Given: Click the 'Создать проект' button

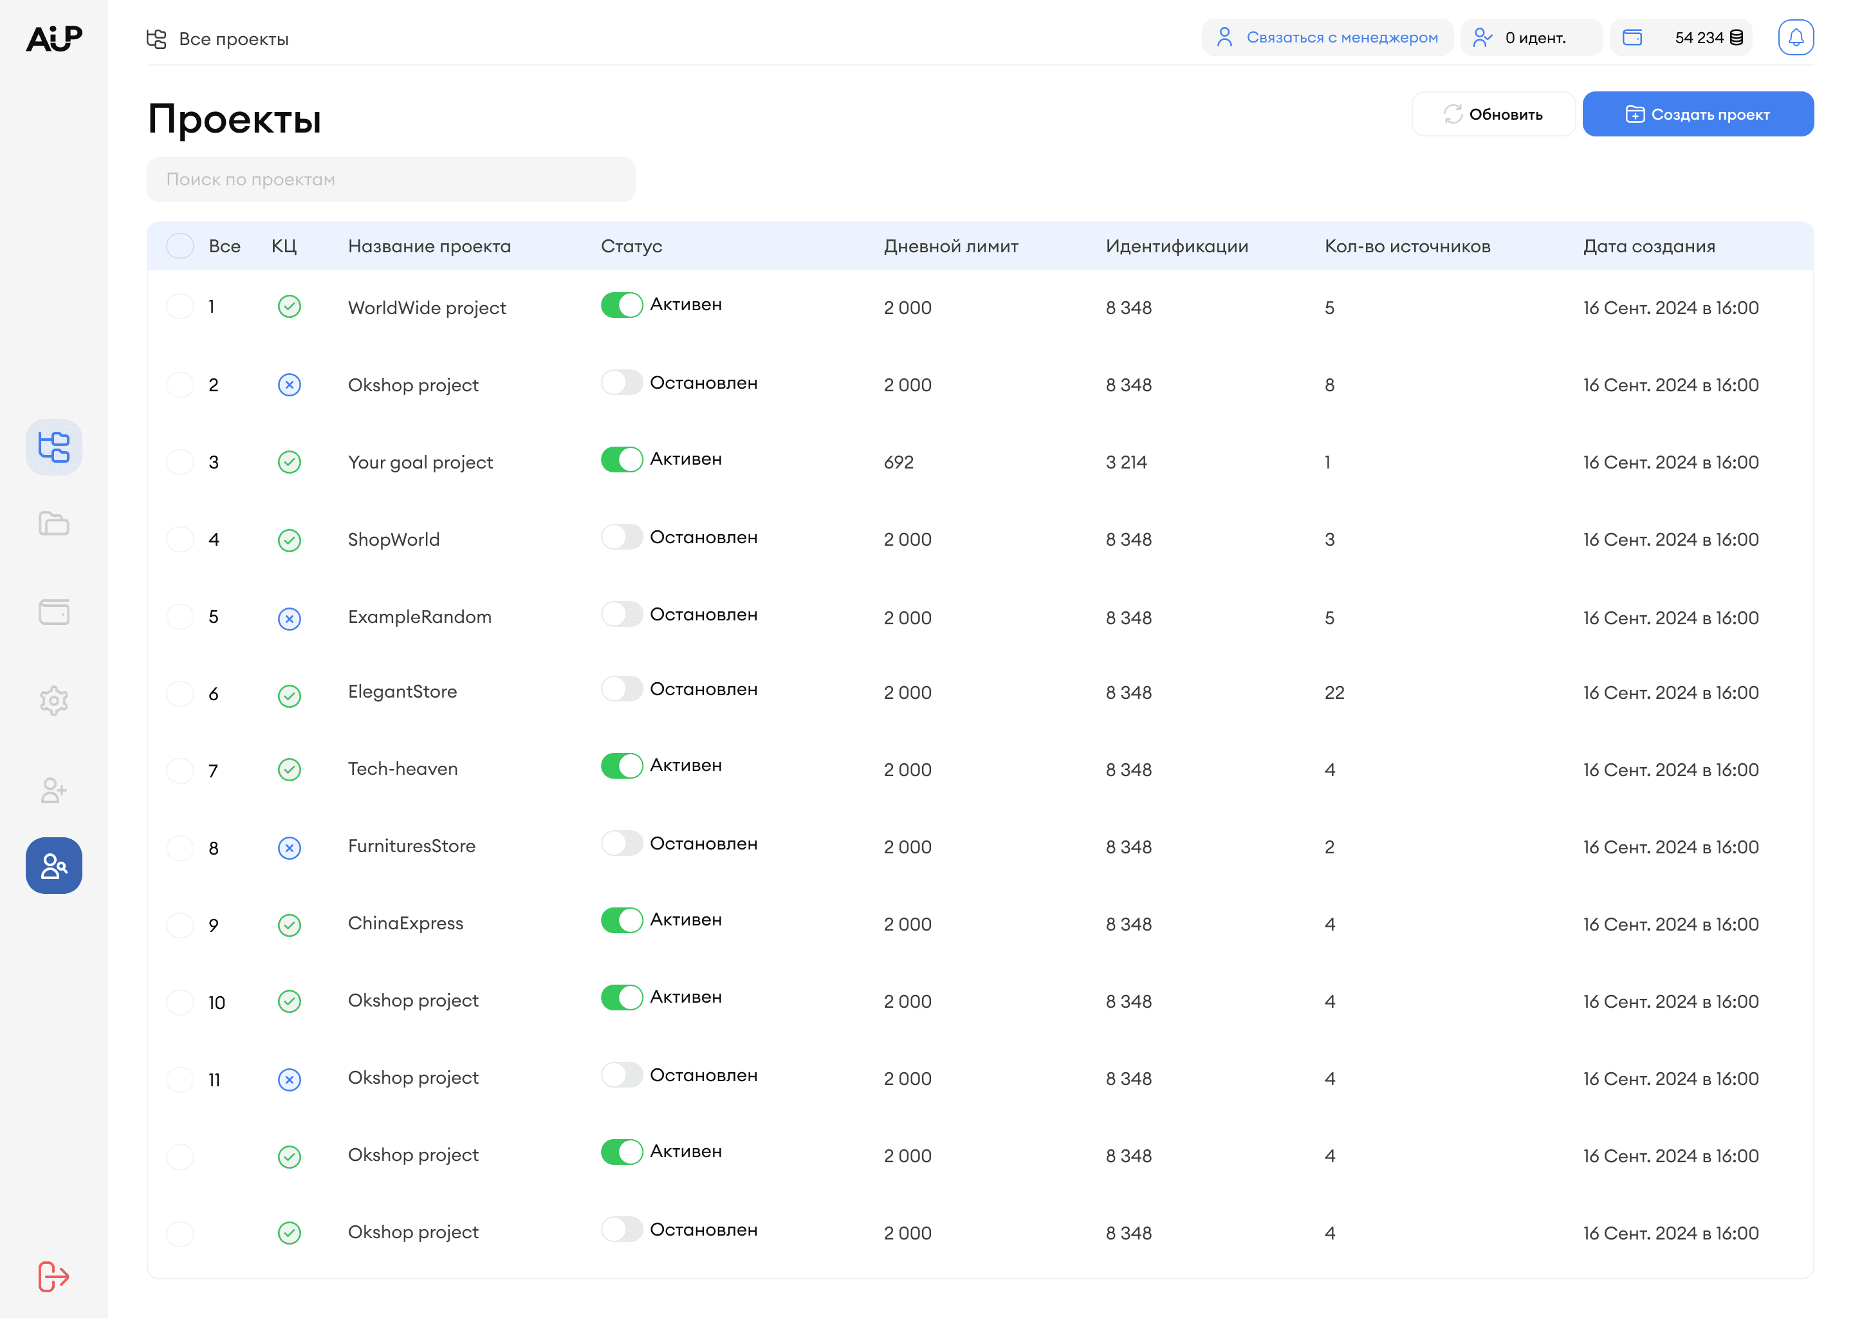Looking at the screenshot, I should [1697, 115].
